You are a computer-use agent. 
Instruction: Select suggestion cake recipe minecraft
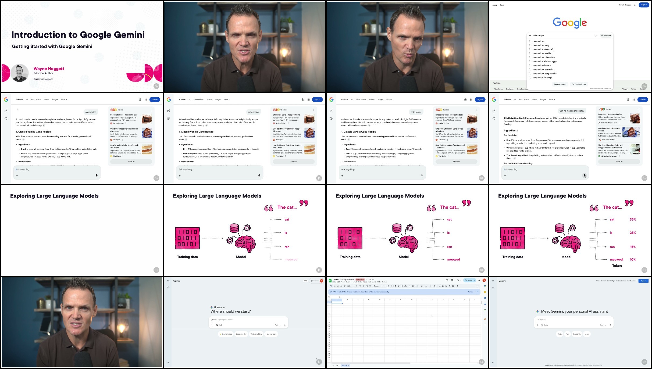coord(543,49)
